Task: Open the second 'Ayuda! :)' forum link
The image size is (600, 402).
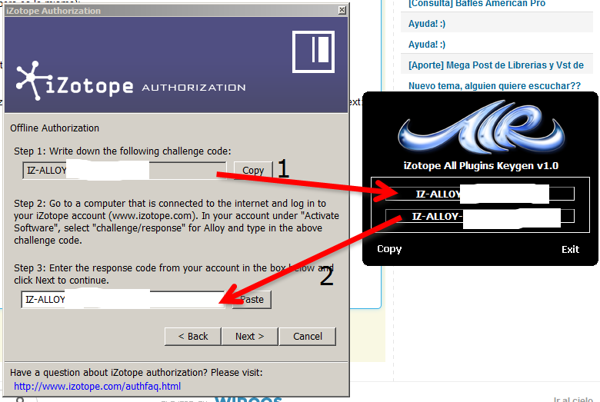Action: (427, 45)
